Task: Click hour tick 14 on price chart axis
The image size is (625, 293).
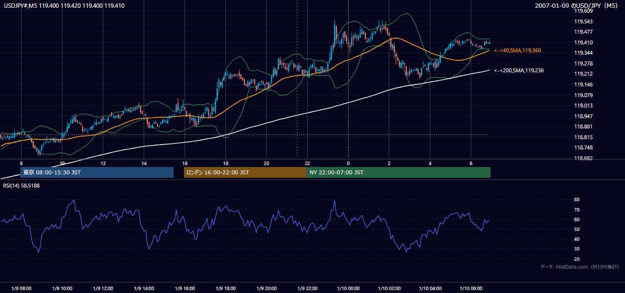Action: click(x=144, y=163)
